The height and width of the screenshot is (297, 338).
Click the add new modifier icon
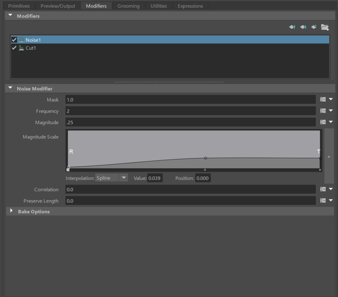point(314,27)
